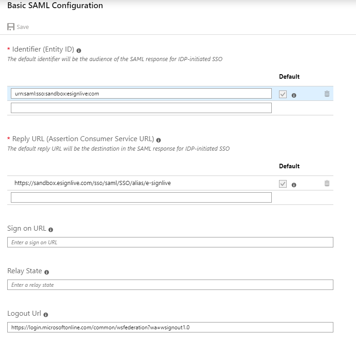The image size is (356, 351).
Task: Click the Relay State input field
Action: (170, 285)
